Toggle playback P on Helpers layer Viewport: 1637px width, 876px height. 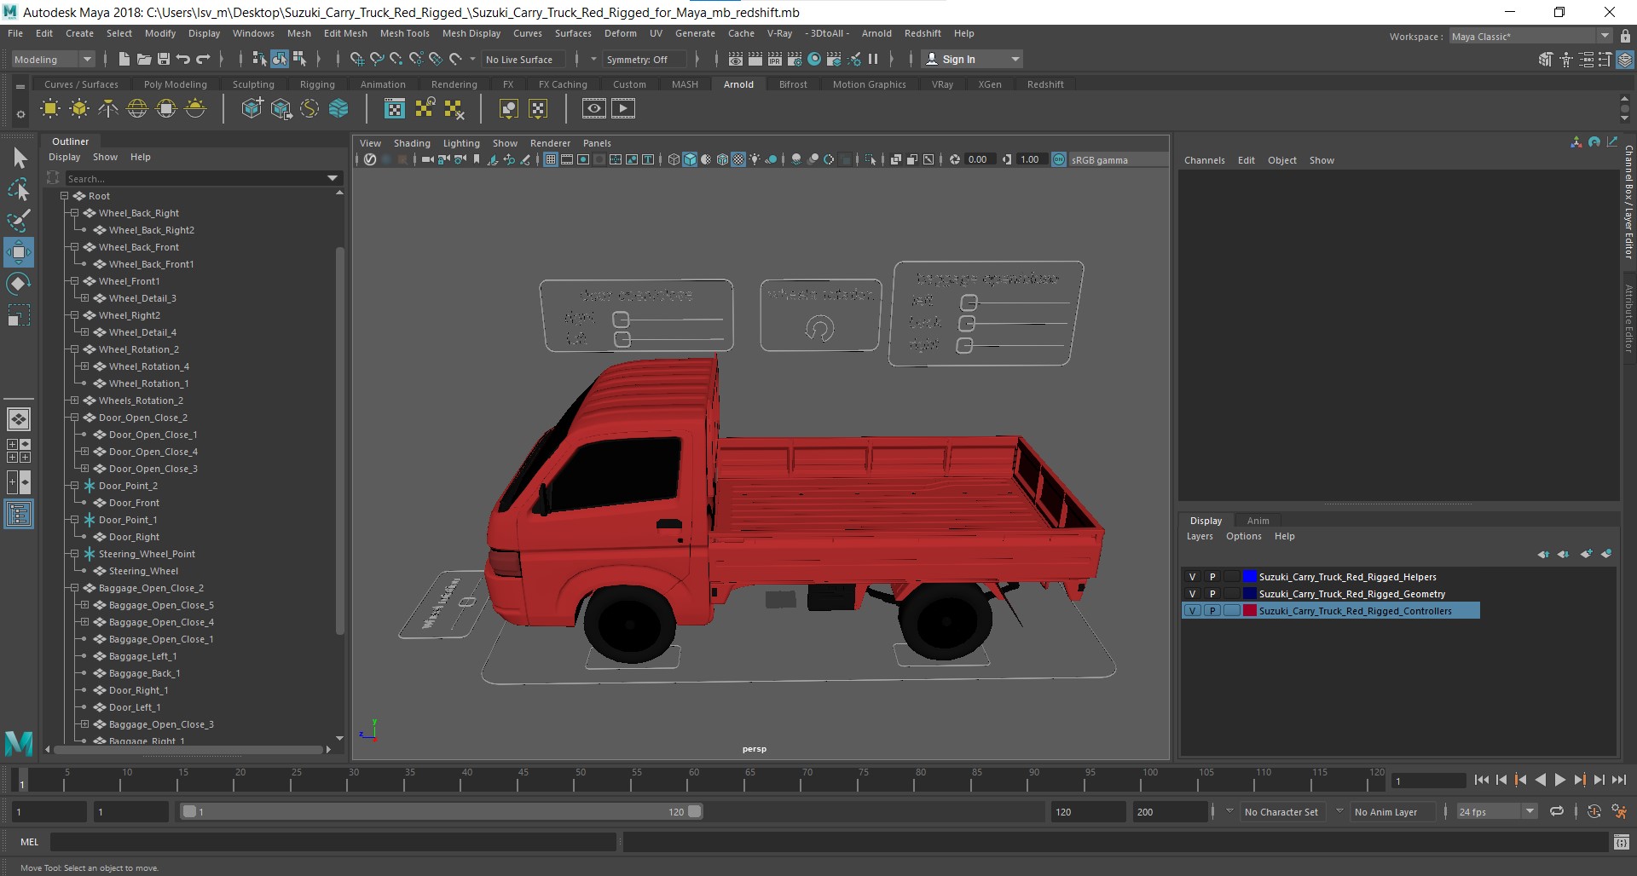click(1212, 577)
